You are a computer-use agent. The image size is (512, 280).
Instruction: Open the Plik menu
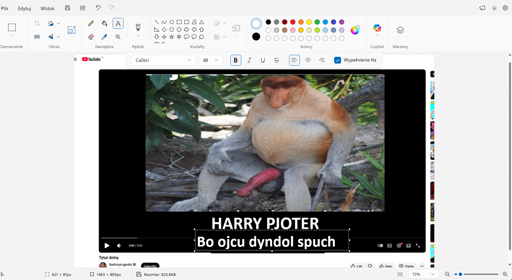tap(5, 8)
